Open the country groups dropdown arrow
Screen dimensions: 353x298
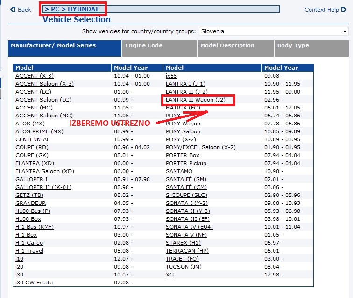345,31
